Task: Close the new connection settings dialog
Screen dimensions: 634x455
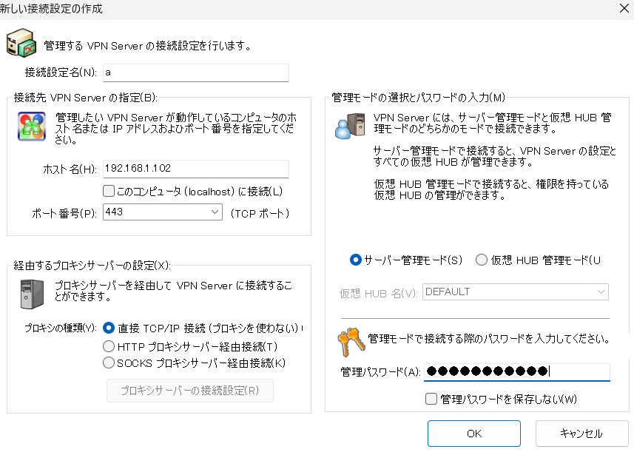Action: (624, 8)
